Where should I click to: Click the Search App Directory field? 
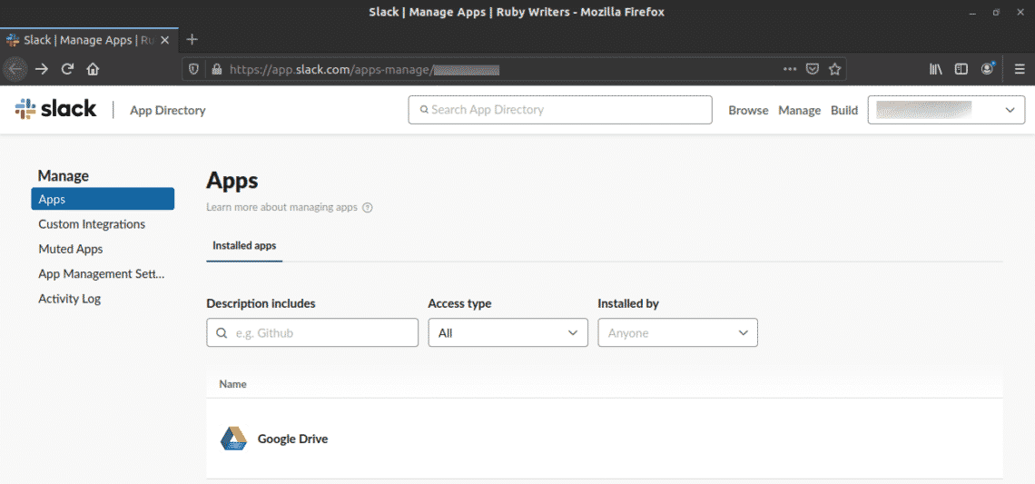(560, 110)
